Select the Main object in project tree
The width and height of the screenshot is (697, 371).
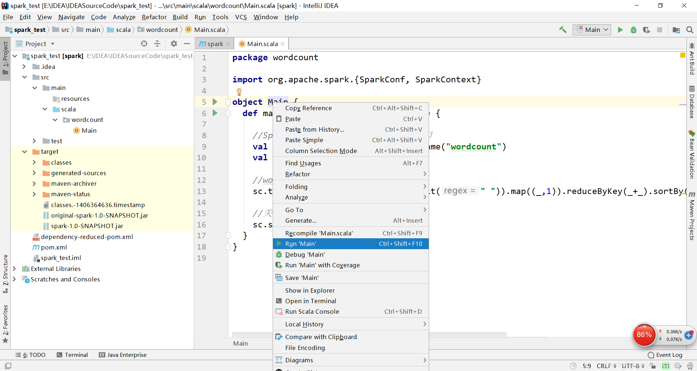pos(89,131)
